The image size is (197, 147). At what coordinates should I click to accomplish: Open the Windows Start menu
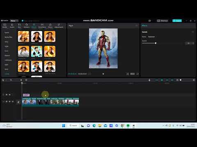click(64, 126)
